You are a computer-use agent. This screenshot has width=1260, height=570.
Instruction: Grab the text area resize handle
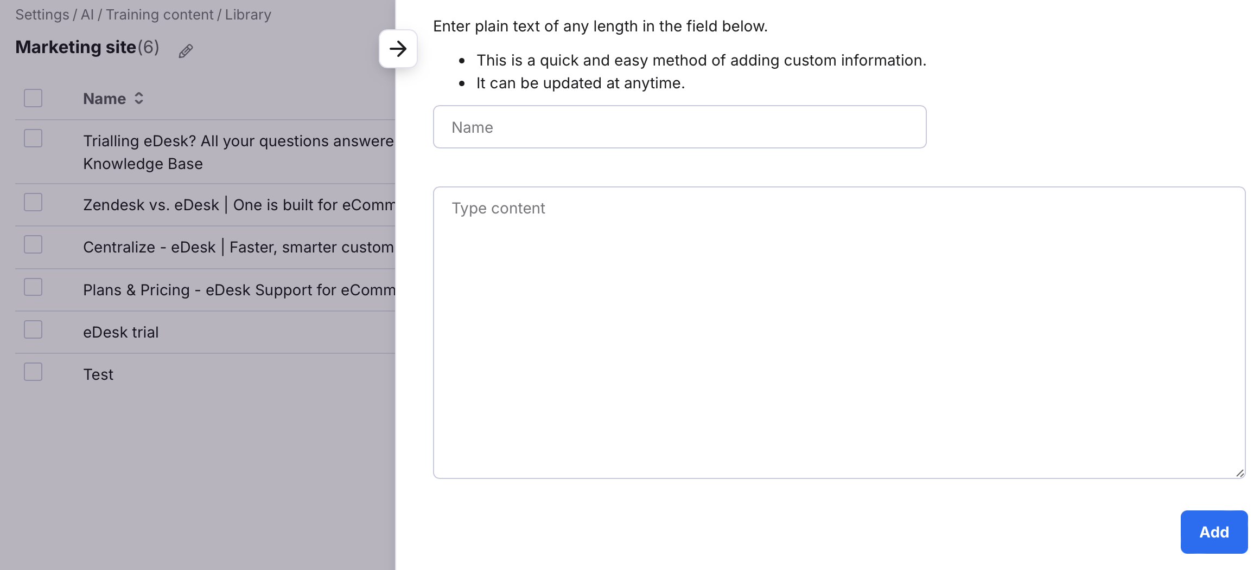[x=1239, y=473]
